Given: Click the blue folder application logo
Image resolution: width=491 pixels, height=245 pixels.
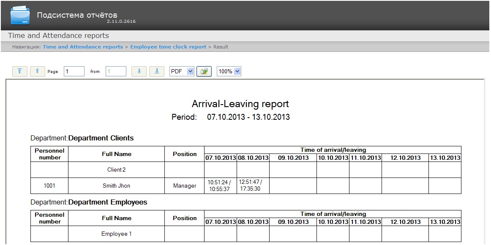Looking at the screenshot, I should pos(20,15).
